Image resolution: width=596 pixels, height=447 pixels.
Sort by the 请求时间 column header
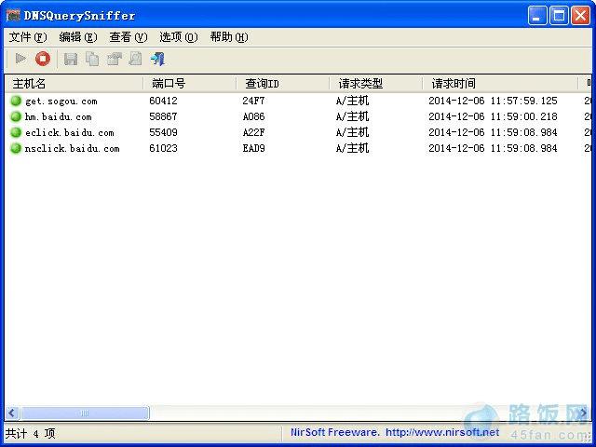501,83
